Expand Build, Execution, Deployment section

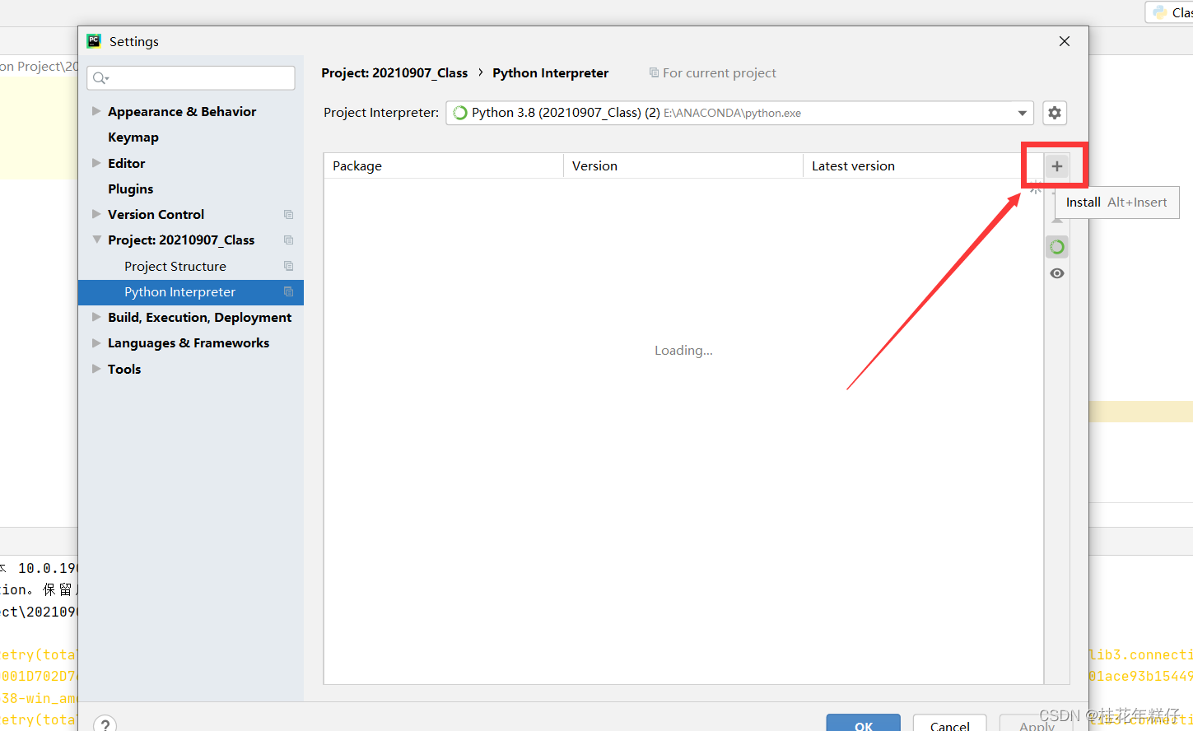tap(96, 317)
